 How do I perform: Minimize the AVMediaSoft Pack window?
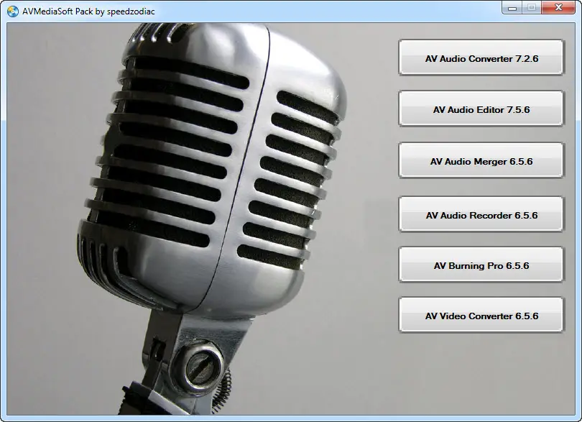coord(512,7)
